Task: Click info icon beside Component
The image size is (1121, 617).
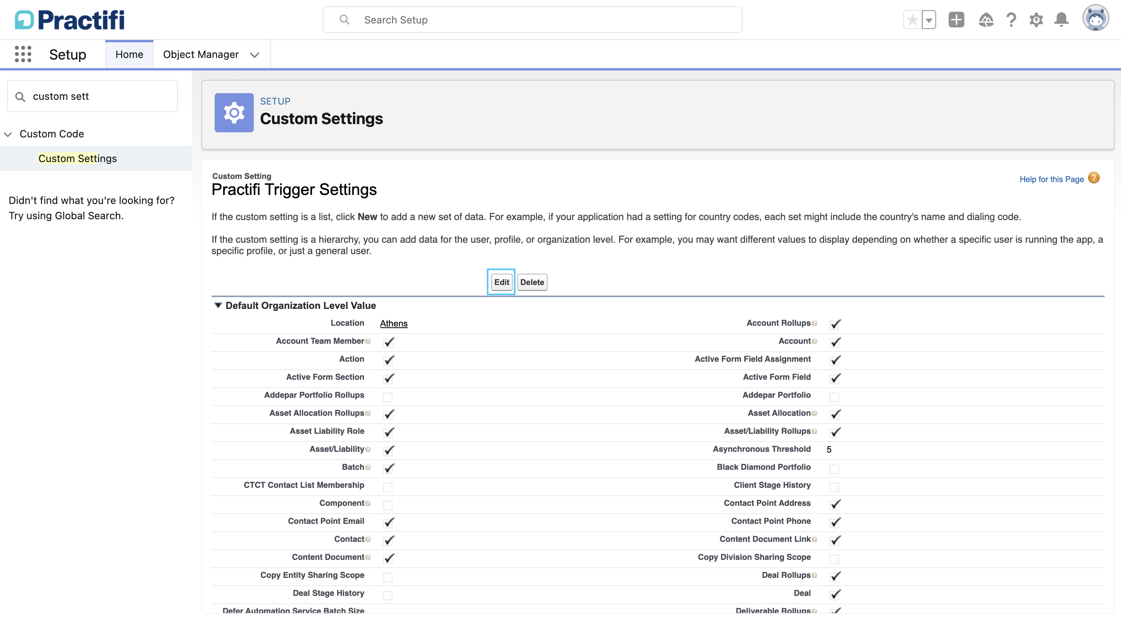Action: [368, 503]
